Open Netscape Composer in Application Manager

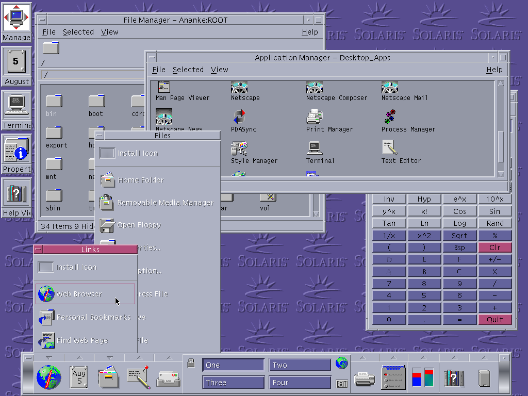pyautogui.click(x=315, y=88)
